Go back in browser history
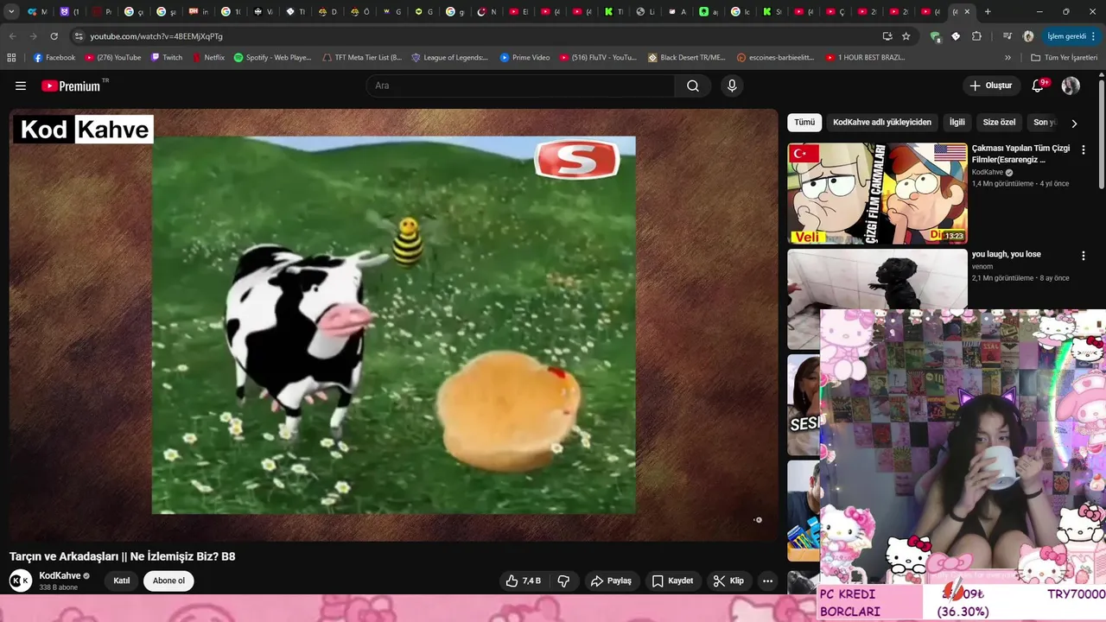The width and height of the screenshot is (1106, 622). [12, 36]
